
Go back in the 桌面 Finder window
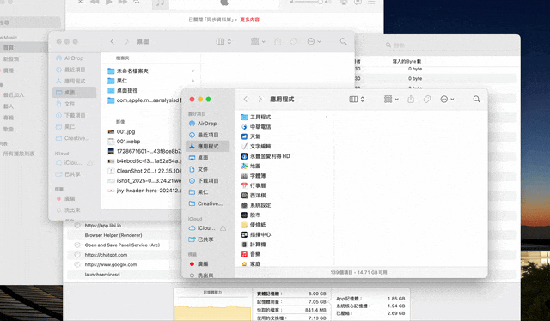[113, 42]
